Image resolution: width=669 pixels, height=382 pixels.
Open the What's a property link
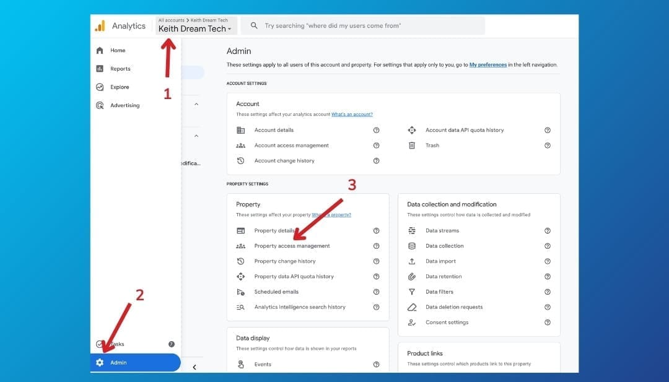coord(331,215)
